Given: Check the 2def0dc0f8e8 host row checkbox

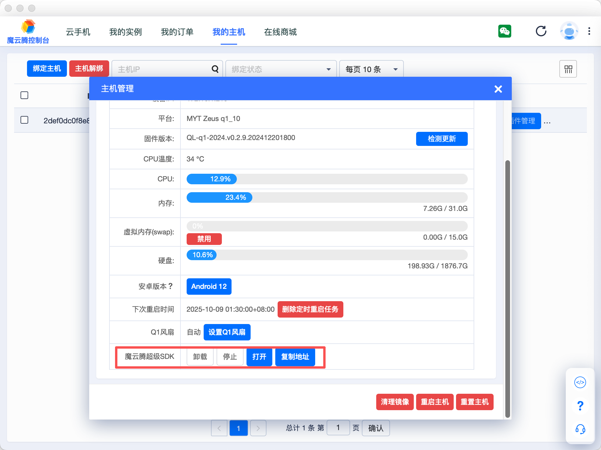Looking at the screenshot, I should point(24,120).
